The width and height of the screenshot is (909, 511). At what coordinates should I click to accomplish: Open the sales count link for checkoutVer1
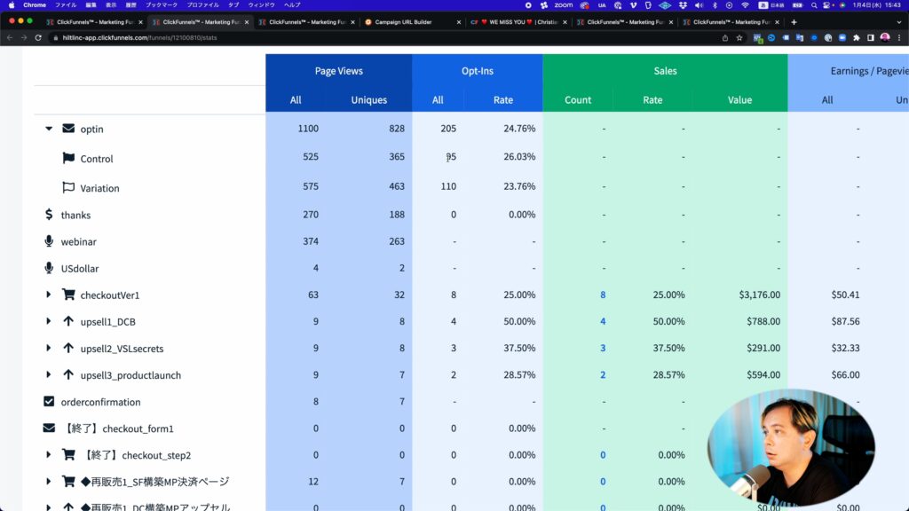point(603,295)
